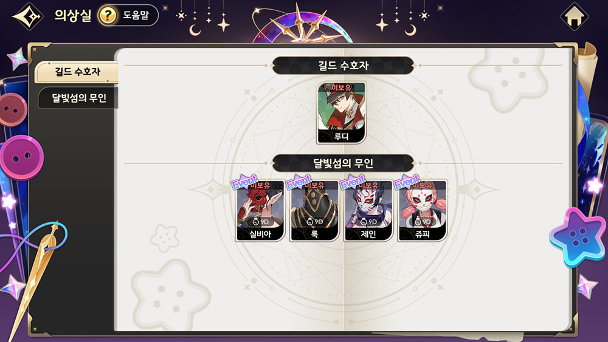The width and height of the screenshot is (608, 342).
Task: Open the 실비아 costume card
Action: click(260, 211)
